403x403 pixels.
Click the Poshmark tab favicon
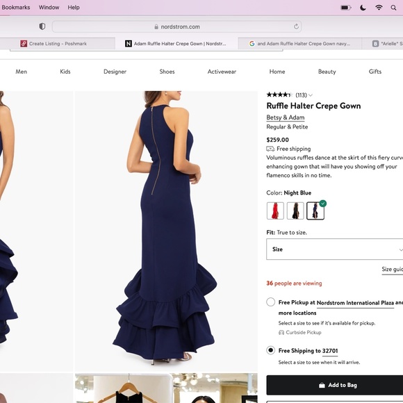24,44
